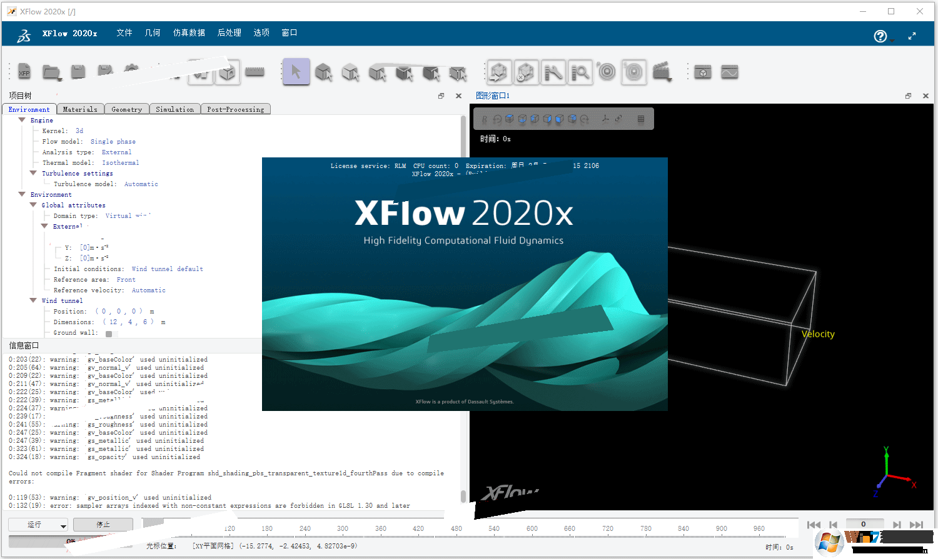Switch to the Post-Processing tab
This screenshot has width=938, height=559.
[236, 109]
